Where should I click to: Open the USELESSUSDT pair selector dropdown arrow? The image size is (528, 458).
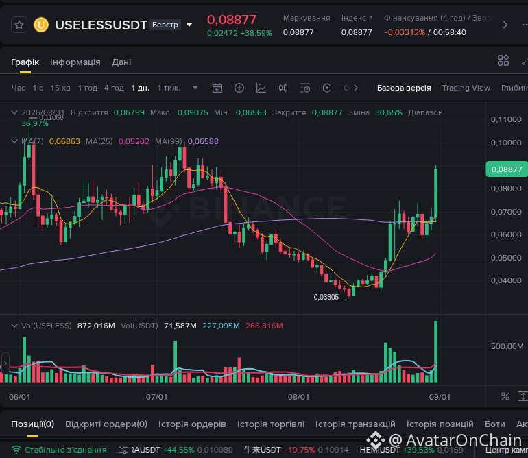[x=189, y=25]
